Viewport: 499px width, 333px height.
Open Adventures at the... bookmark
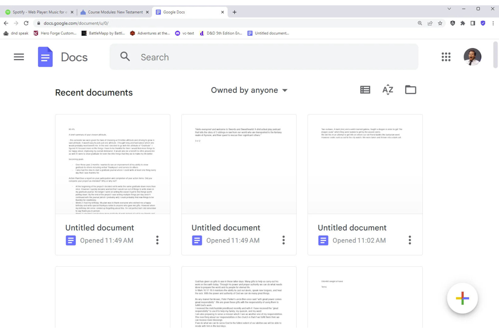coord(150,33)
